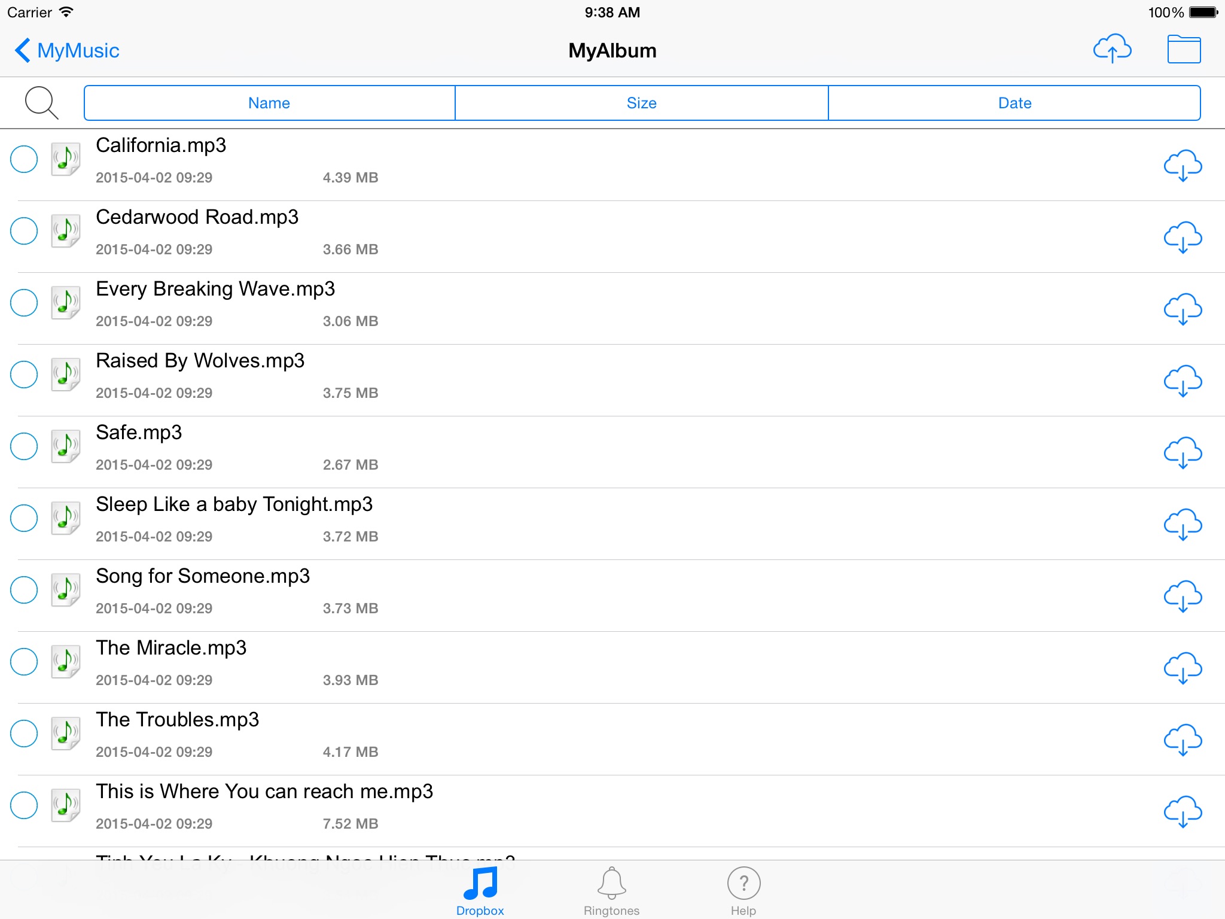Select circle for Every Breaking Wave.mp3
The height and width of the screenshot is (919, 1225).
point(24,303)
